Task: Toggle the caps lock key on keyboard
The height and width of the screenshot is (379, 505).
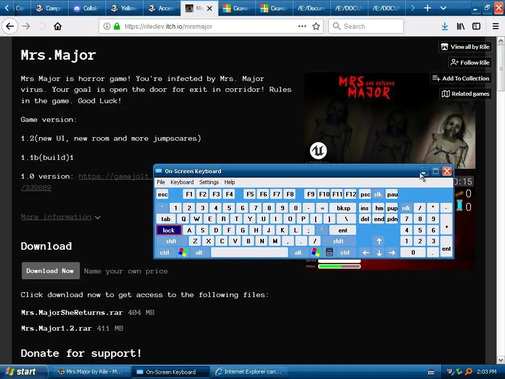Action: pyautogui.click(x=169, y=230)
